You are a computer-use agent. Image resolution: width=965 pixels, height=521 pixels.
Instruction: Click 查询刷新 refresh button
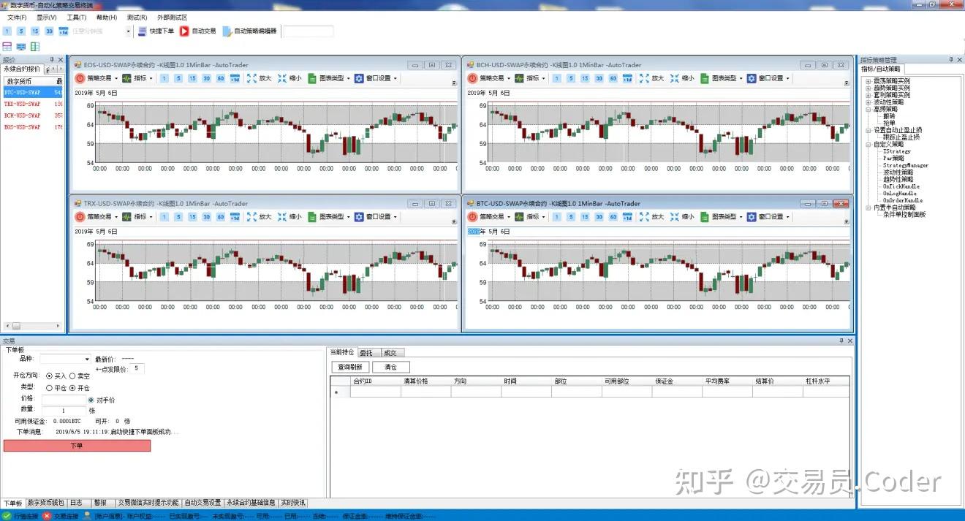[x=349, y=367]
